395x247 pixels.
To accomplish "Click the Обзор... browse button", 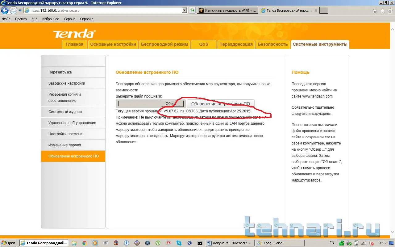I will [173, 104].
